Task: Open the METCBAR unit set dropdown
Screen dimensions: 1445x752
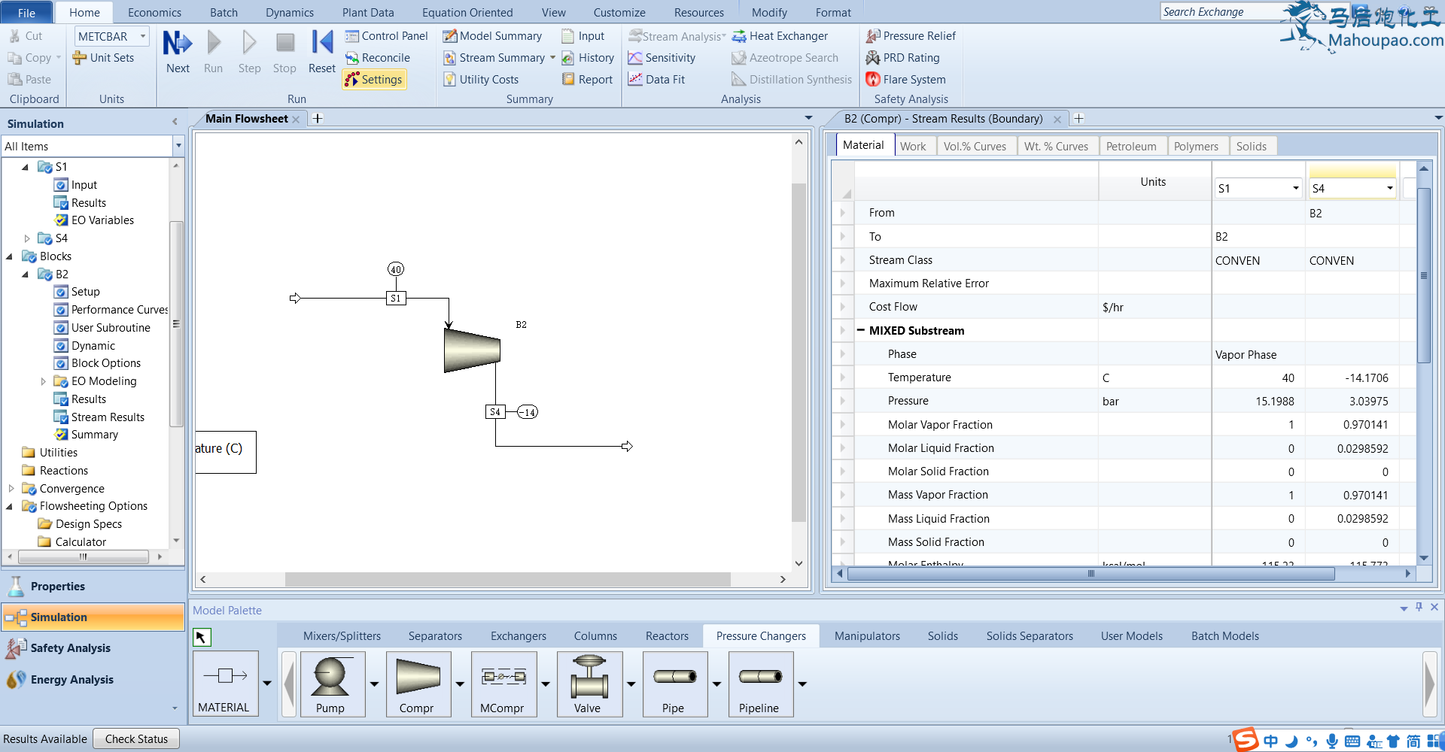Action: pos(143,36)
